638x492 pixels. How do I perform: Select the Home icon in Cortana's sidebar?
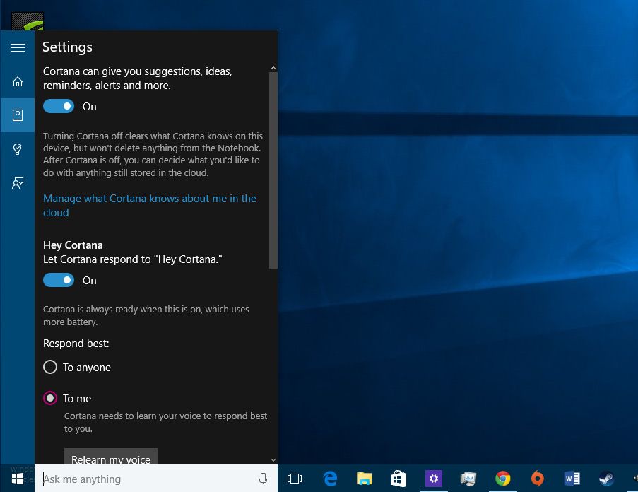17,81
